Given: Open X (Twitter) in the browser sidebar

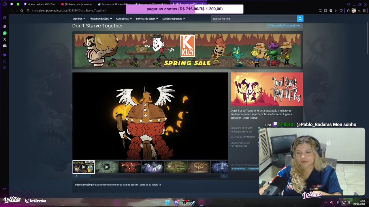Looking at the screenshot, I should (x=5, y=39).
